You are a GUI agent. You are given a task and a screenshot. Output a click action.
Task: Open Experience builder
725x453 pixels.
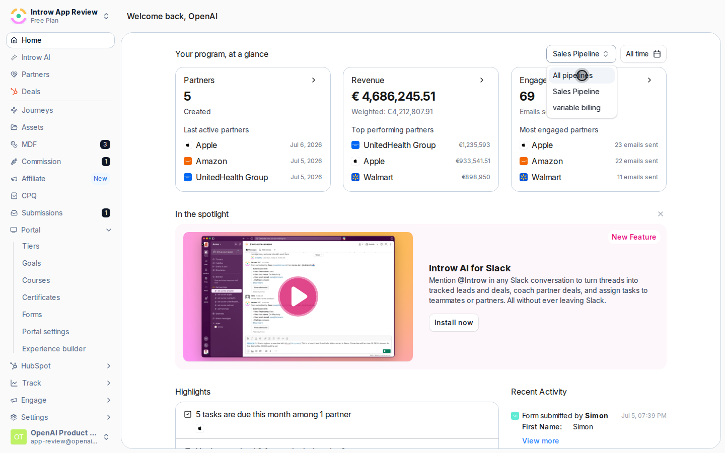pos(54,349)
